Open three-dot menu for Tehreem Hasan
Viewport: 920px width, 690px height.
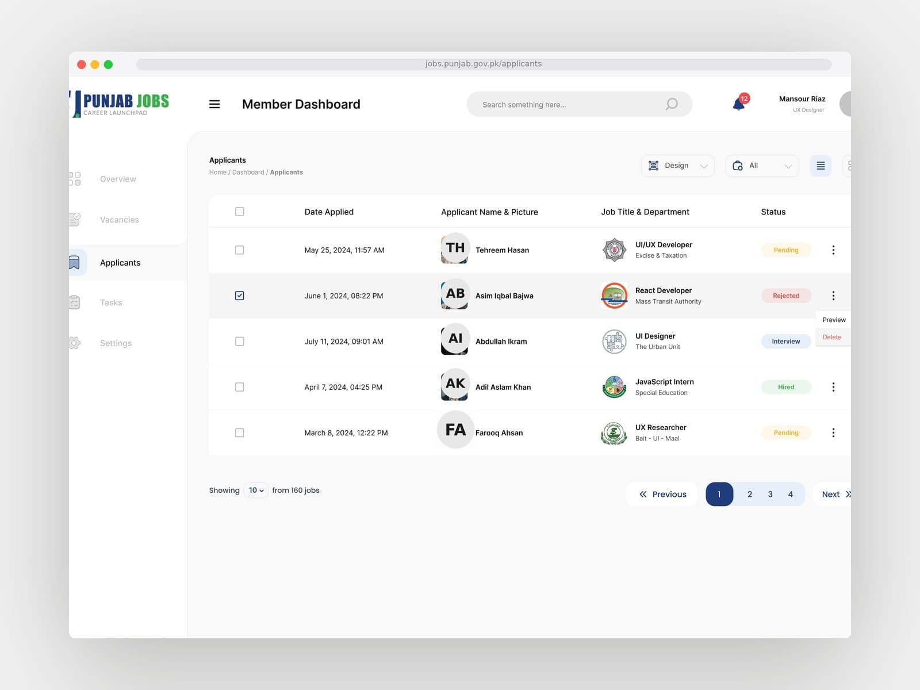pyautogui.click(x=833, y=250)
